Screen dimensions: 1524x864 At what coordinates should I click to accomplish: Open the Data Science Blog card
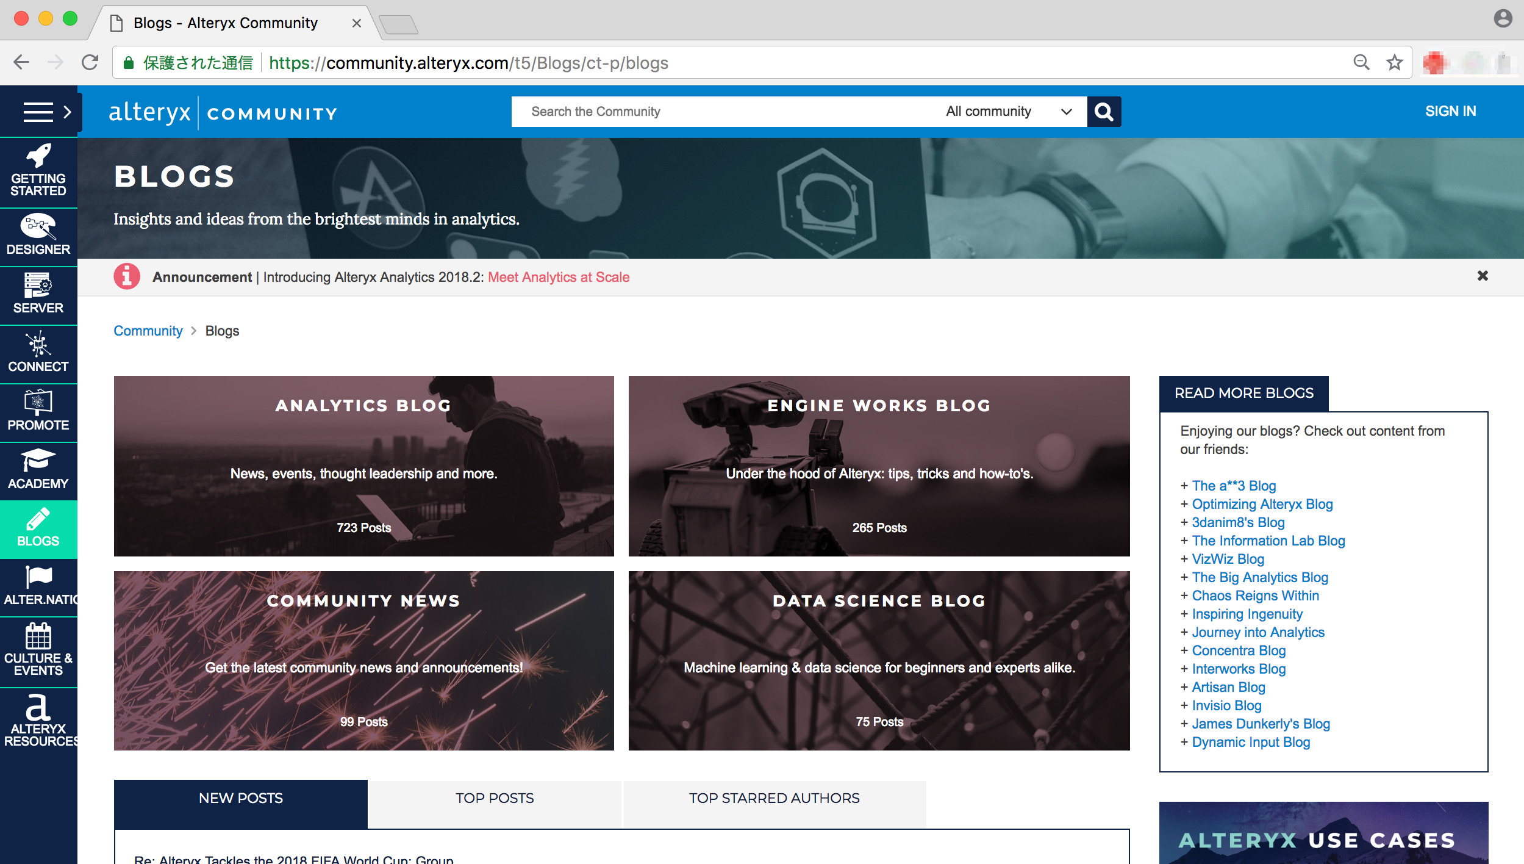(x=879, y=660)
